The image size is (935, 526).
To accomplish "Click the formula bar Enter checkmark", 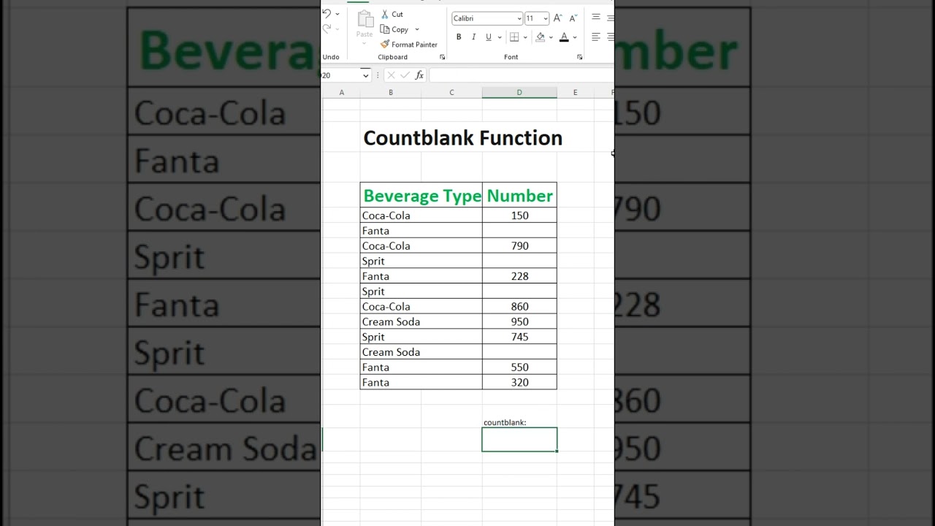I will pos(405,75).
